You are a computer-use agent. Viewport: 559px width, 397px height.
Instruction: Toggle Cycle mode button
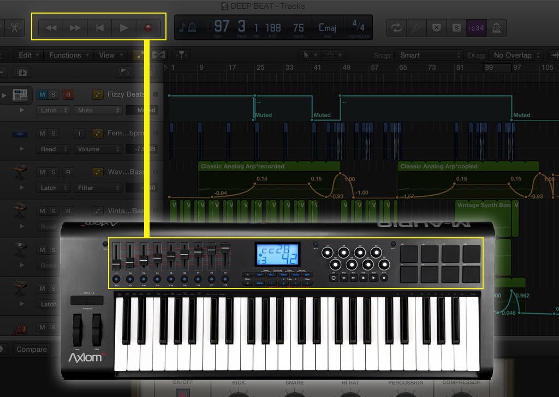tap(396, 28)
